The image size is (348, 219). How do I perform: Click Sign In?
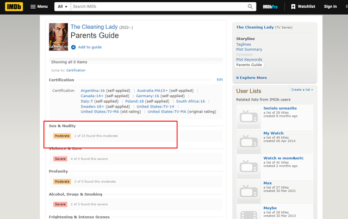coord(330,7)
